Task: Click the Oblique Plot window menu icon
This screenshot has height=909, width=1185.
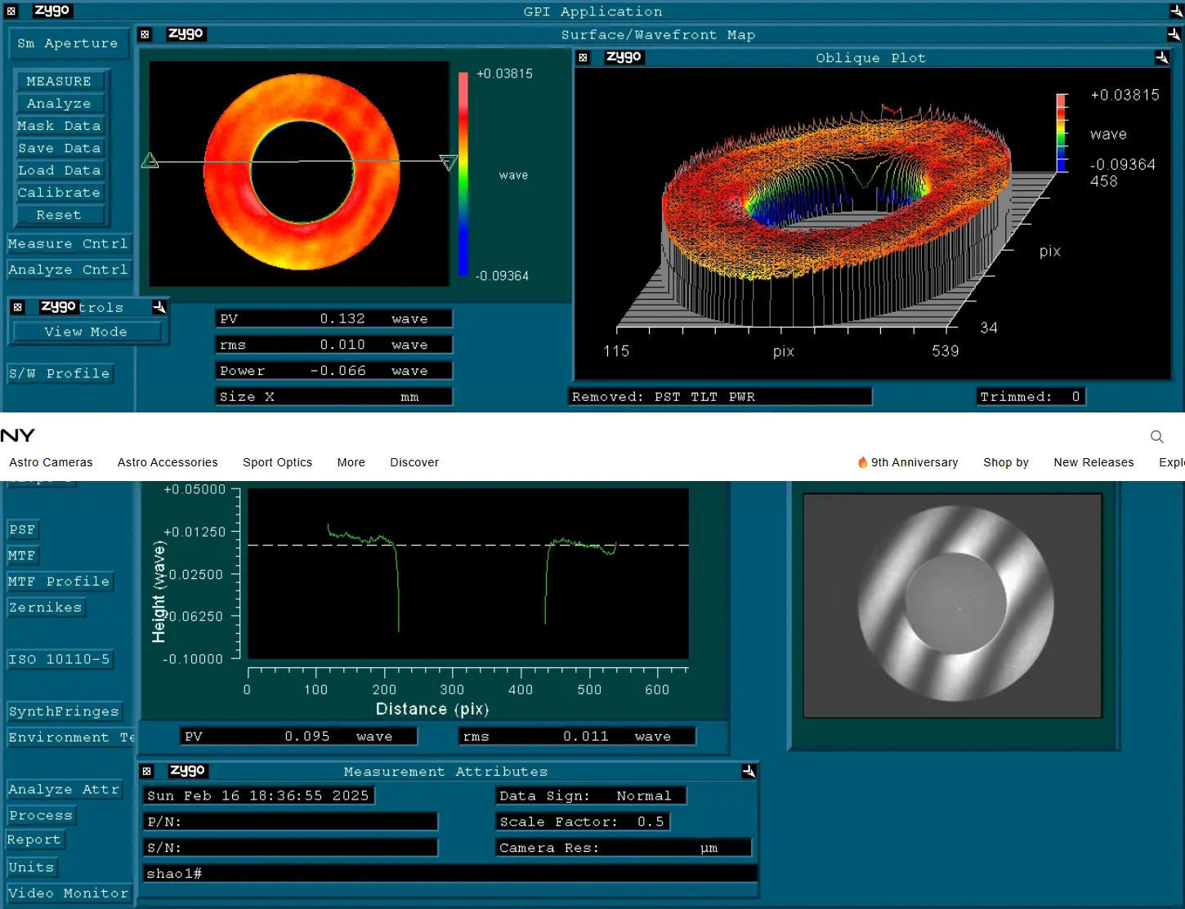Action: (x=583, y=57)
